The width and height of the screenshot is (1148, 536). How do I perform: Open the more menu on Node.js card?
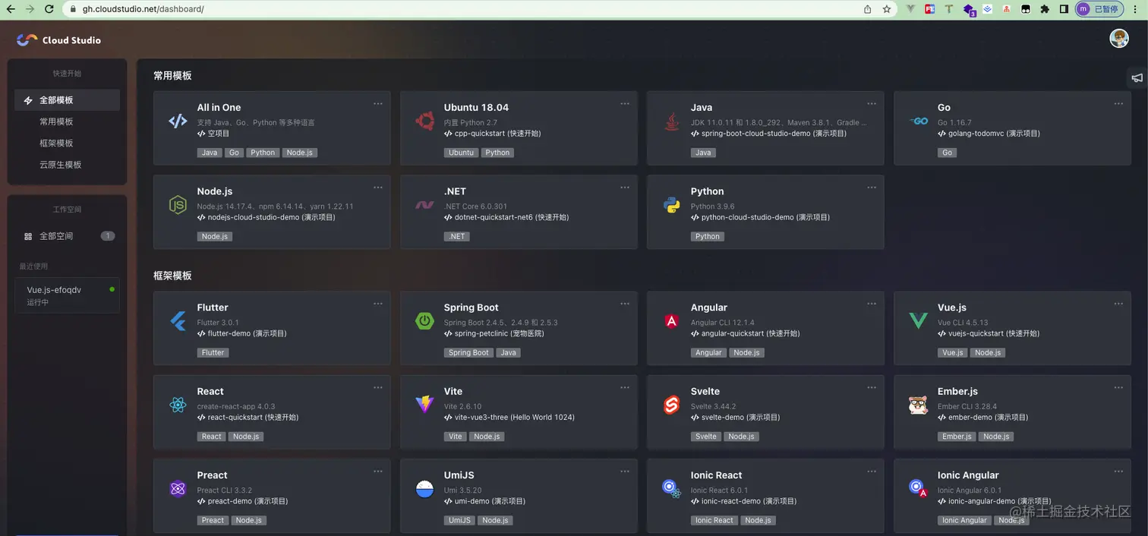378,188
